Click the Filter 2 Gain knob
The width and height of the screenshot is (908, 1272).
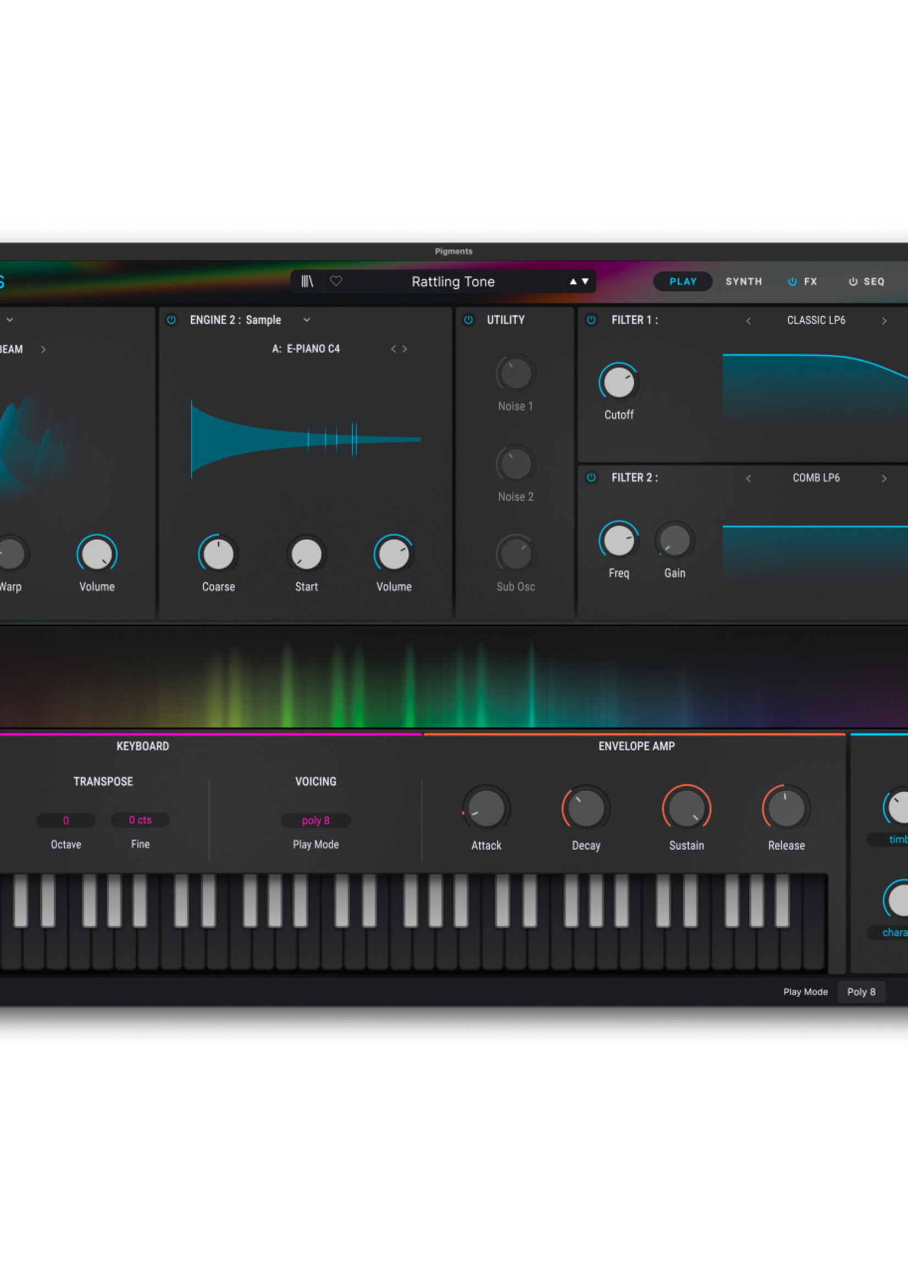675,541
